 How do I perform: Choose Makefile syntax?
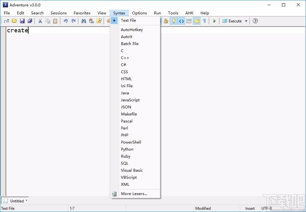(135, 114)
